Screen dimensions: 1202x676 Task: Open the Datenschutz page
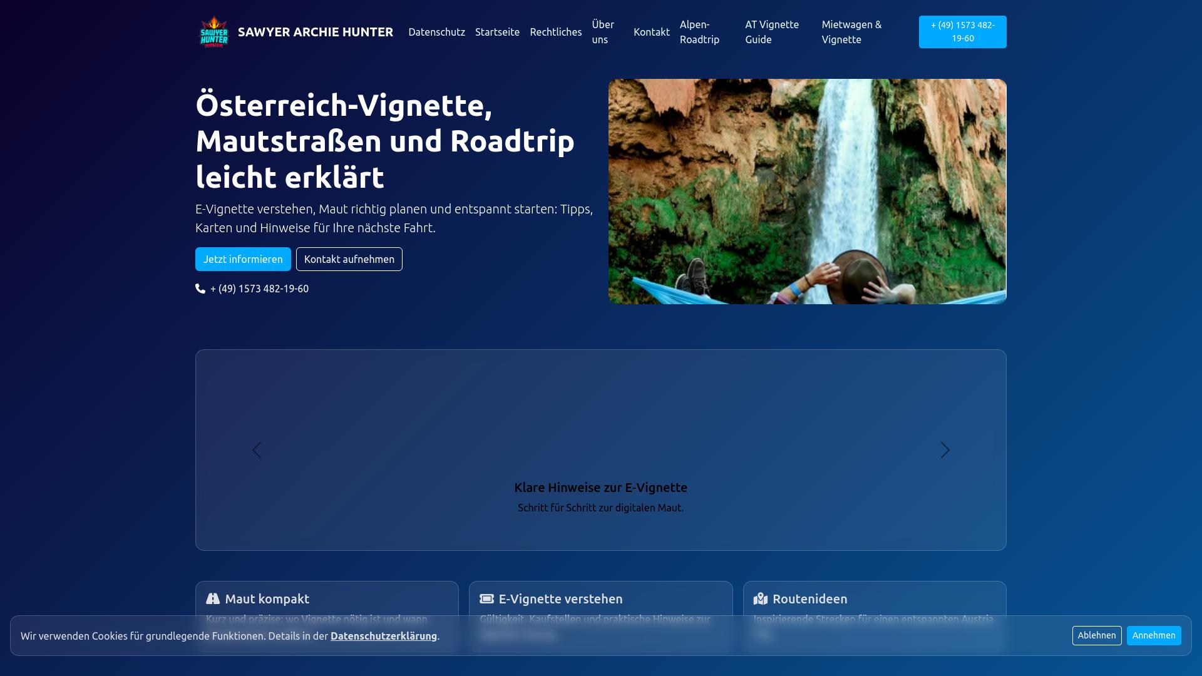coord(436,32)
